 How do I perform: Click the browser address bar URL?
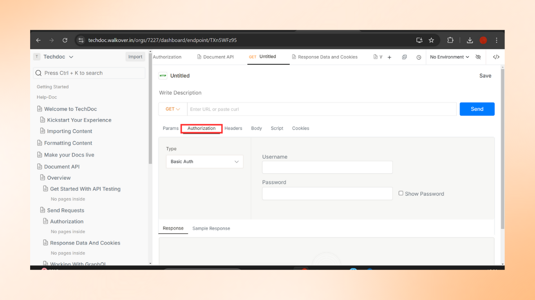click(x=163, y=40)
